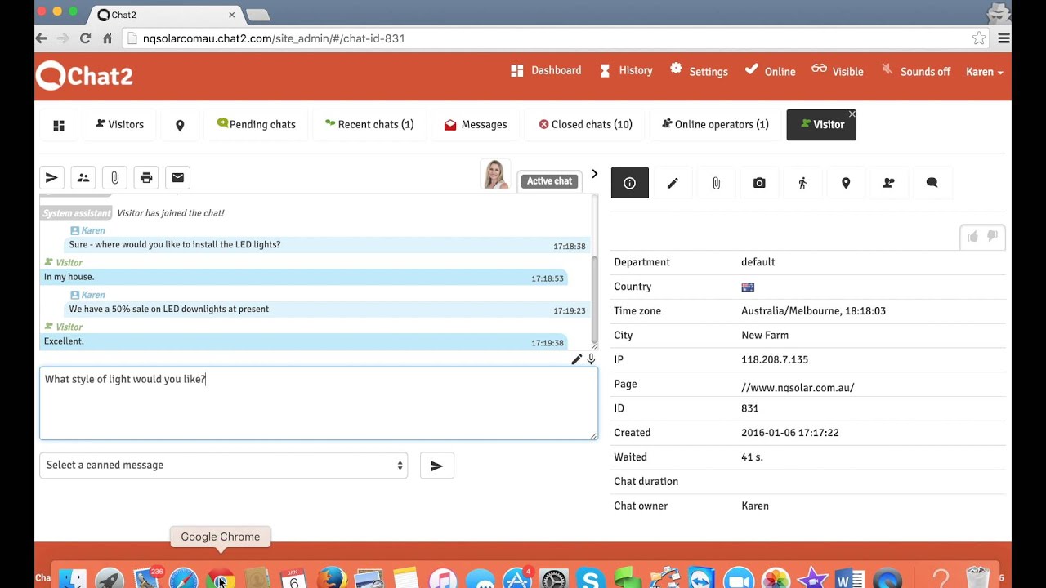Open the screenshot camera tab
The width and height of the screenshot is (1046, 588).
tap(759, 183)
